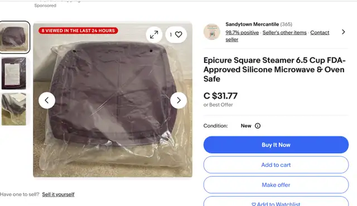
Task: View Seller's other items
Action: (x=284, y=33)
